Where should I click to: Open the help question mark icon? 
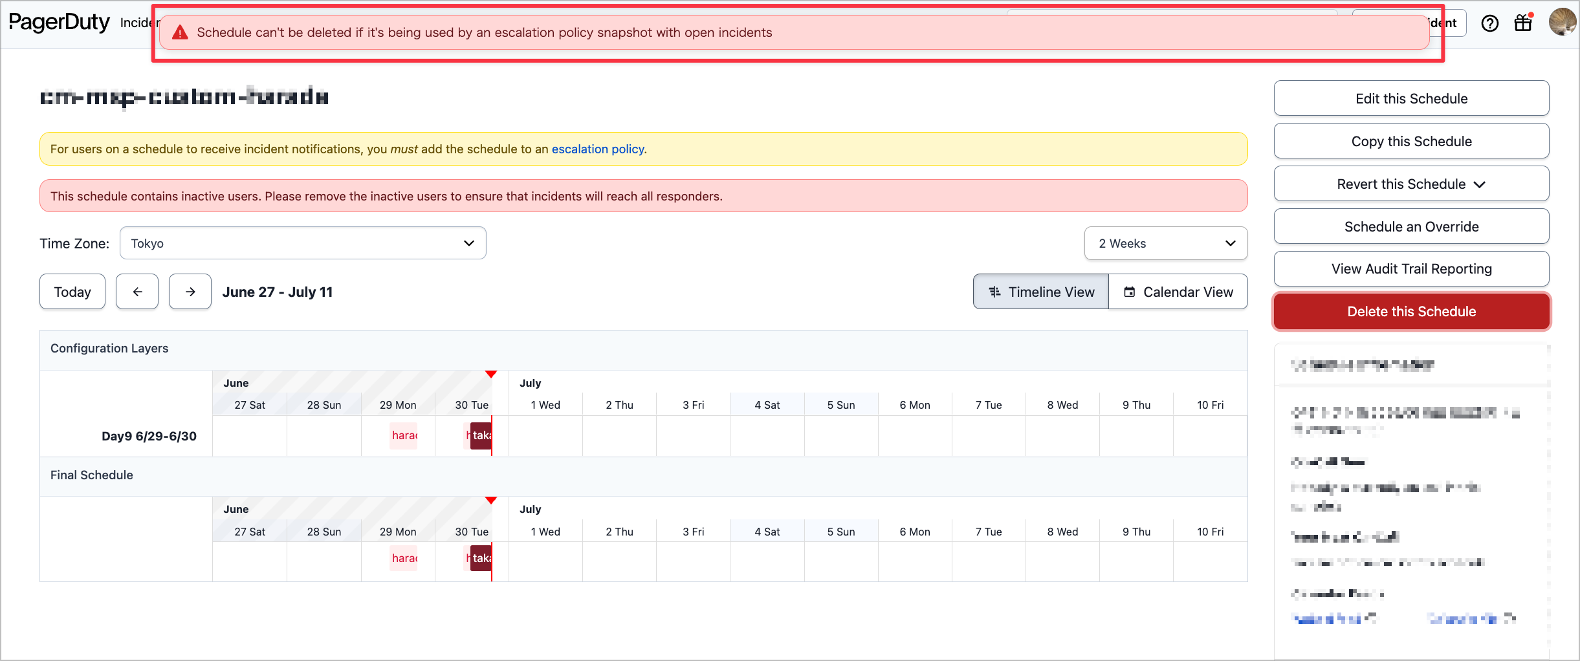(x=1490, y=23)
